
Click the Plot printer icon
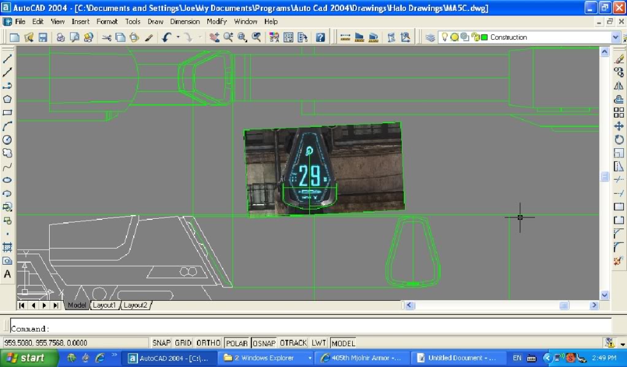(60, 37)
